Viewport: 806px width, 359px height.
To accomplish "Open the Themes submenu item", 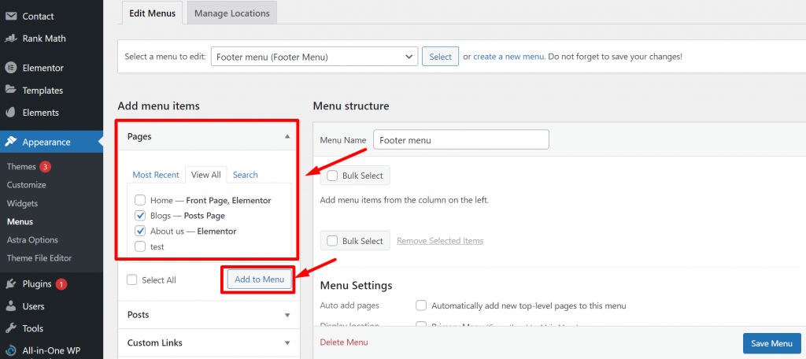I will pos(21,167).
